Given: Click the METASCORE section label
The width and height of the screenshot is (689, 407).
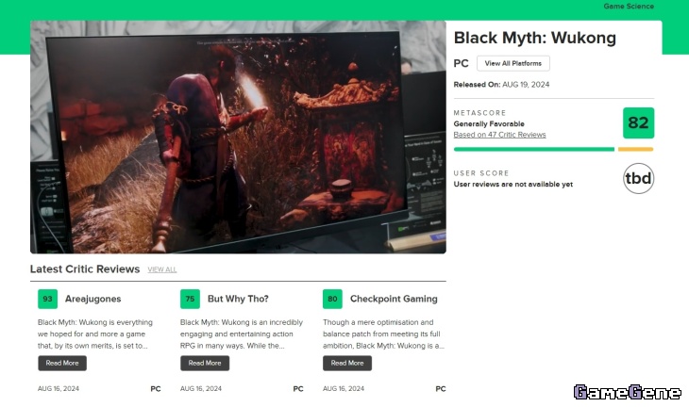Looking at the screenshot, I should click(x=479, y=113).
